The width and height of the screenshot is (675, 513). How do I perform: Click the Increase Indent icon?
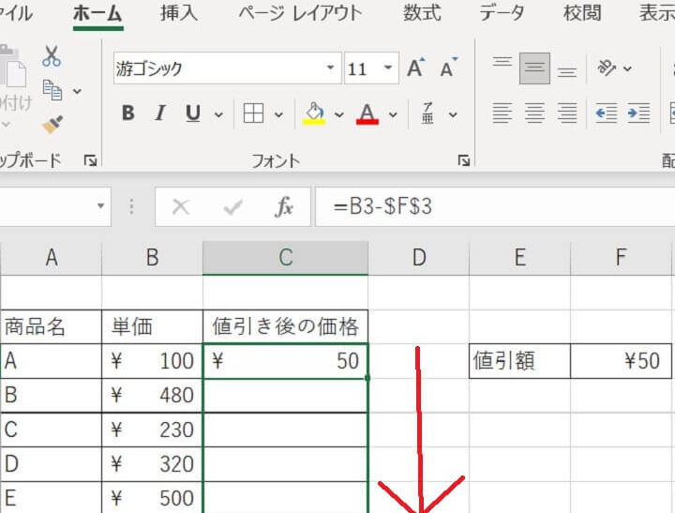tap(638, 114)
